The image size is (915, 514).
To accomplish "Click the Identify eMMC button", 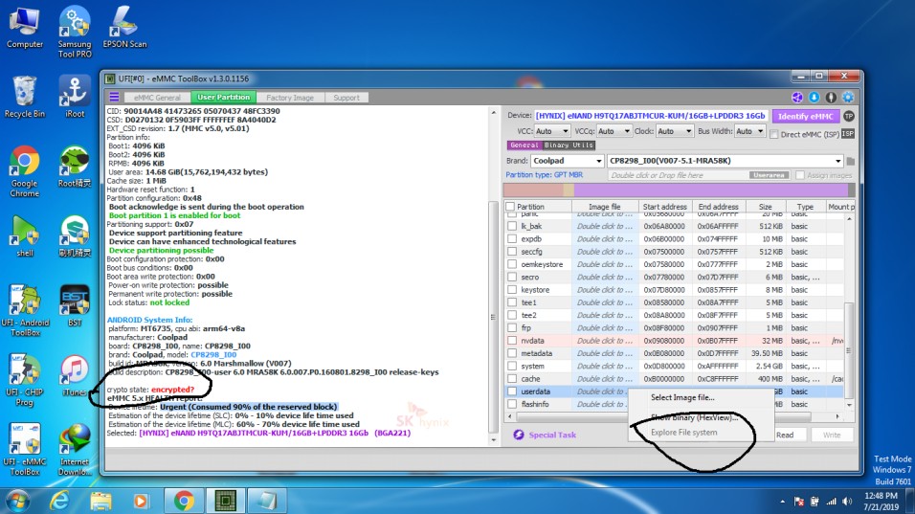I will click(x=805, y=116).
